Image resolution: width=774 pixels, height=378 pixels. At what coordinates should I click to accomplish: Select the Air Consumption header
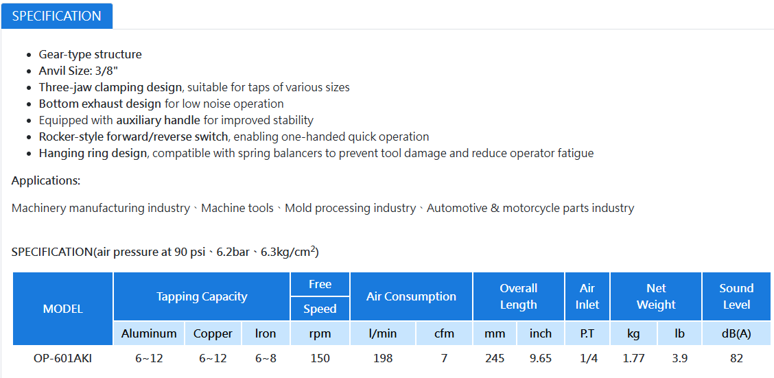pyautogui.click(x=411, y=296)
